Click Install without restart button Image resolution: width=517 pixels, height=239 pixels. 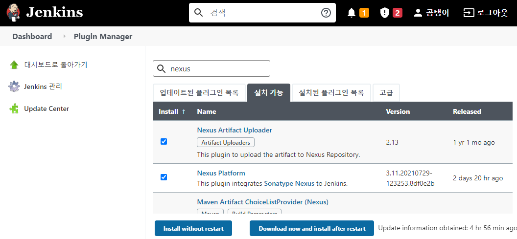click(193, 228)
